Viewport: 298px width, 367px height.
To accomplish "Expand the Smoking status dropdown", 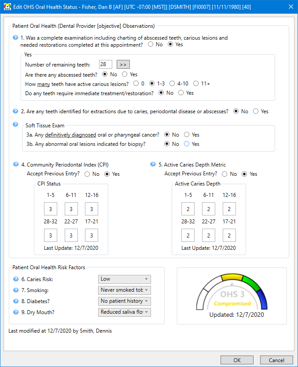I will click(x=125, y=290).
